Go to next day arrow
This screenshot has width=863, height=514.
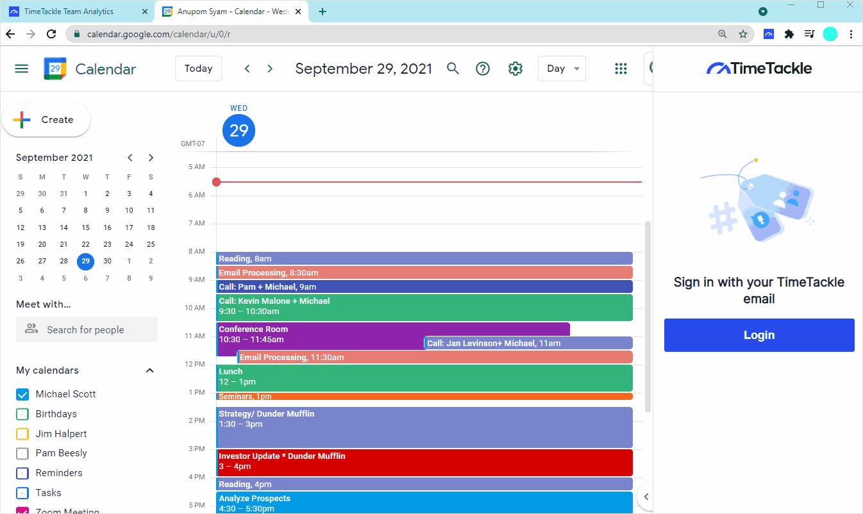[270, 69]
